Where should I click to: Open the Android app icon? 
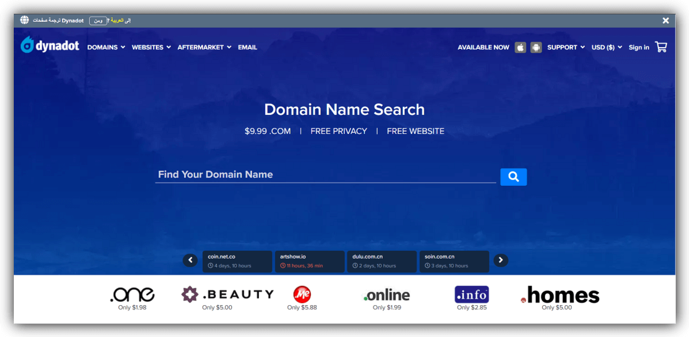(536, 47)
